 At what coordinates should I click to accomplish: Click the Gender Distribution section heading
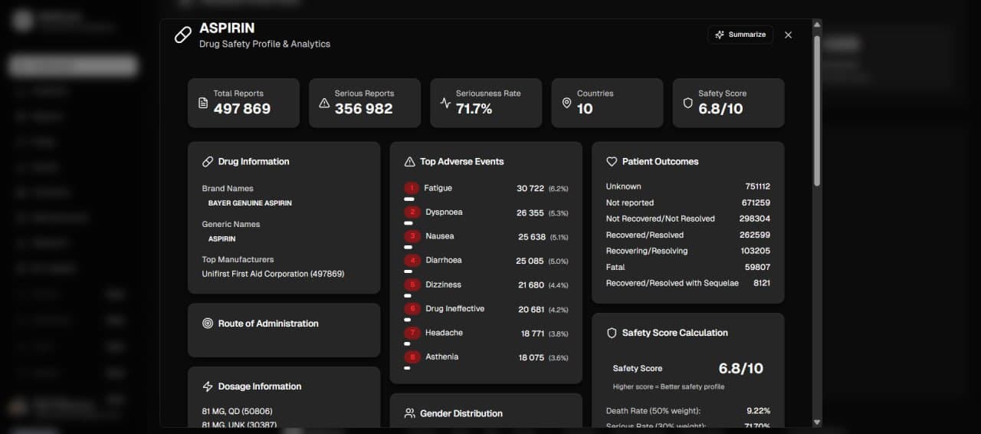coord(461,413)
